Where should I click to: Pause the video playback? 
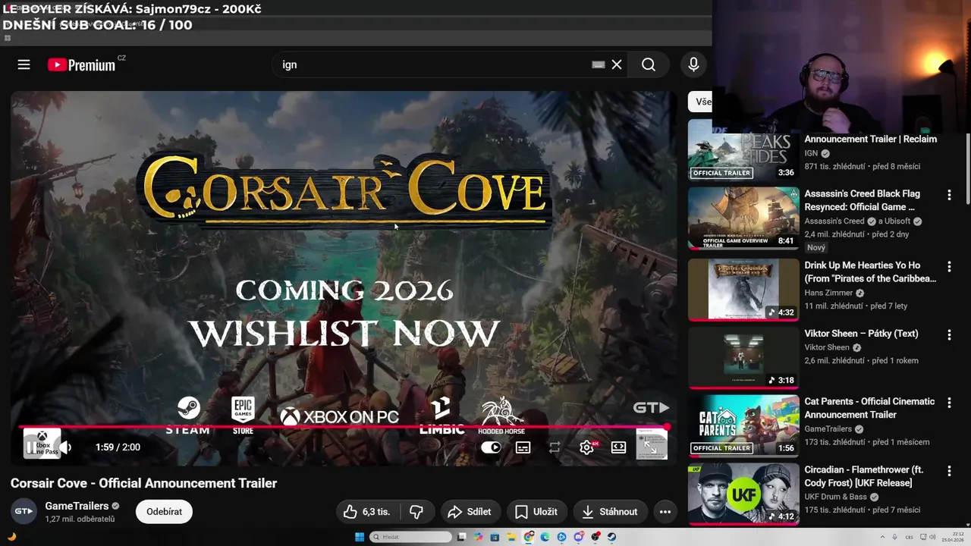click(33, 447)
